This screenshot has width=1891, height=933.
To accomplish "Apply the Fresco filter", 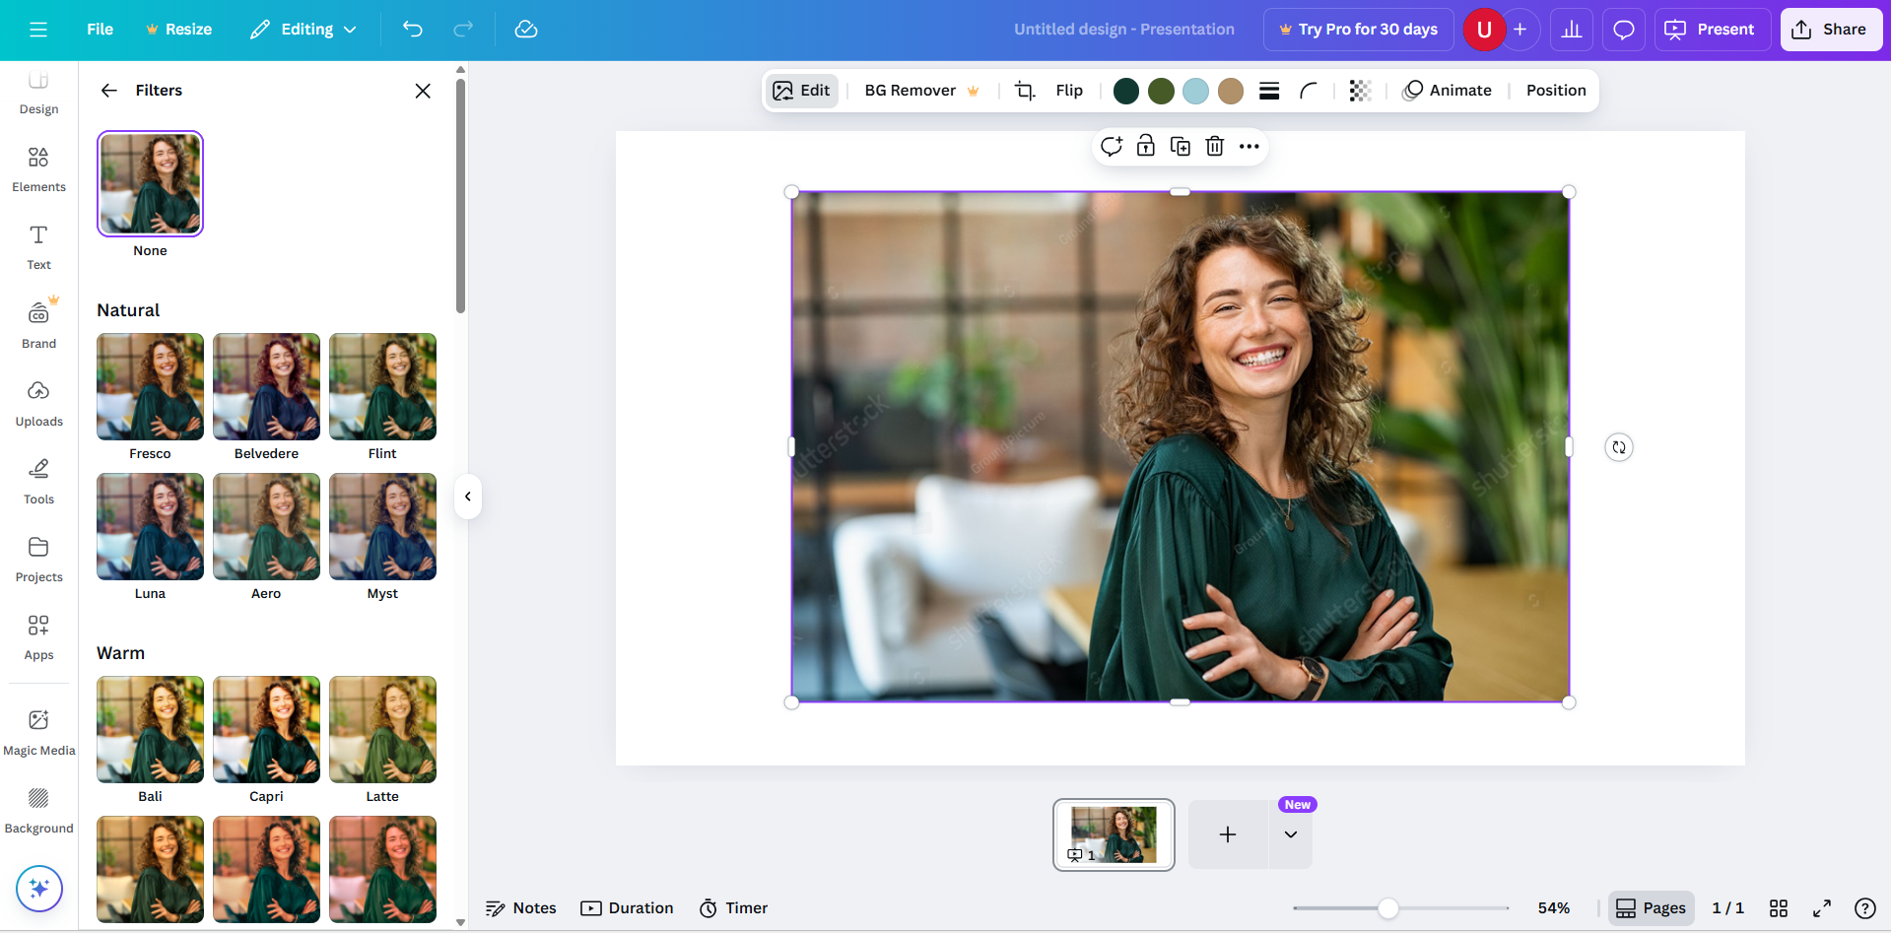I will (x=149, y=386).
